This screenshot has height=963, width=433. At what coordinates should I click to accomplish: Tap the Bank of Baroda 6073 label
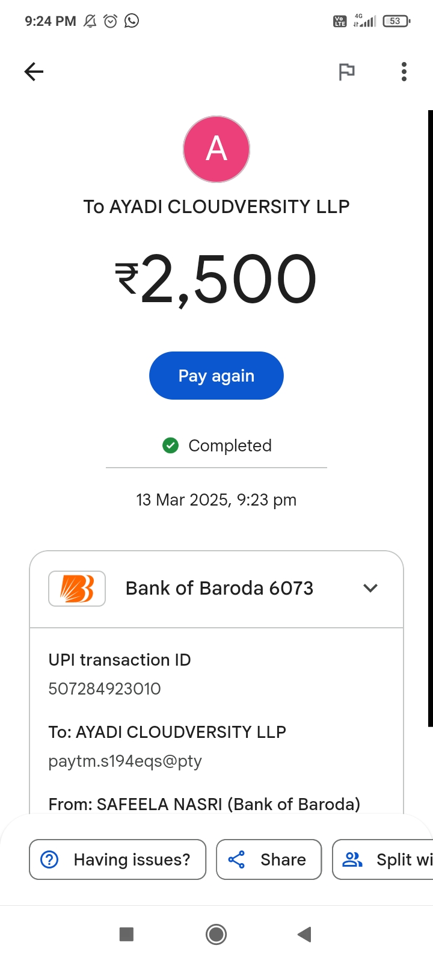[x=220, y=588]
